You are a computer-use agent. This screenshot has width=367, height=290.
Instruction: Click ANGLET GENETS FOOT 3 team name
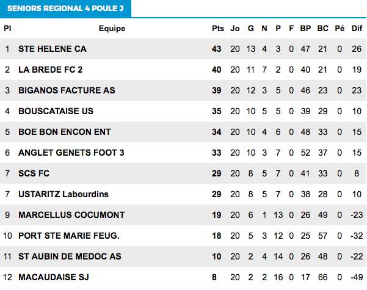[x=71, y=153]
